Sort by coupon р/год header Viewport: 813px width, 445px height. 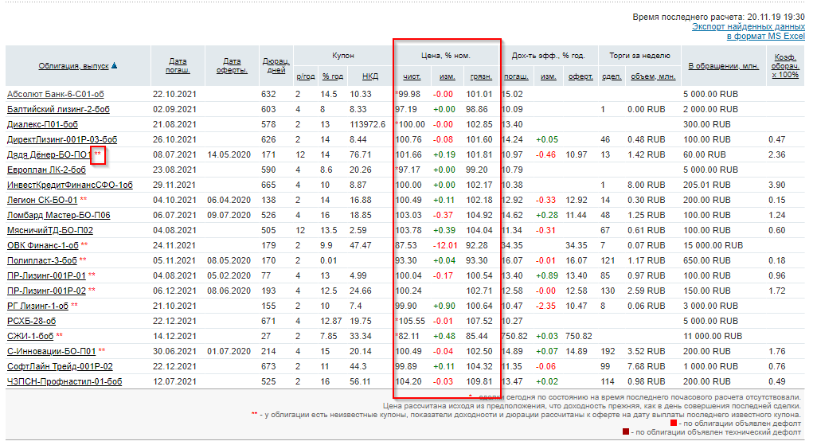(x=306, y=76)
